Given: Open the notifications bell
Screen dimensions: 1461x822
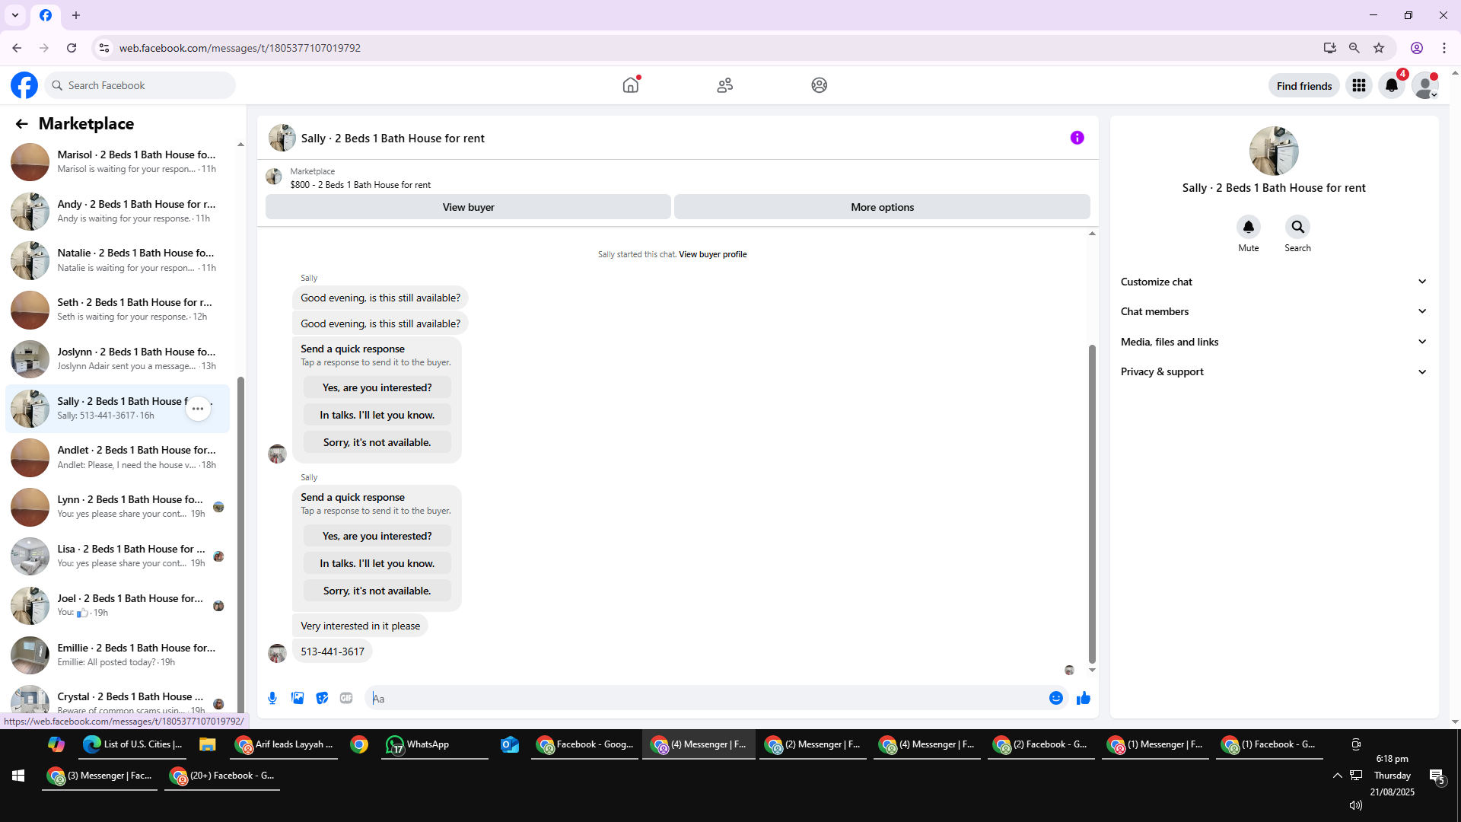Looking at the screenshot, I should pyautogui.click(x=1391, y=85).
